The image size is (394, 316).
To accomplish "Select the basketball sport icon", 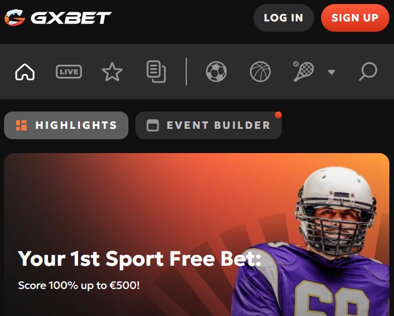I will point(260,72).
